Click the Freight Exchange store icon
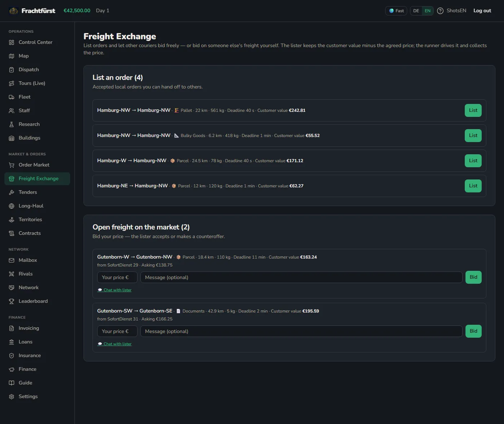Viewport: 504px width, 424px height. tap(12, 179)
